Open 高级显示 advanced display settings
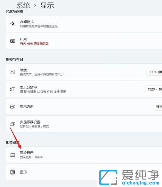The width and height of the screenshot is (162, 187). coord(84,155)
